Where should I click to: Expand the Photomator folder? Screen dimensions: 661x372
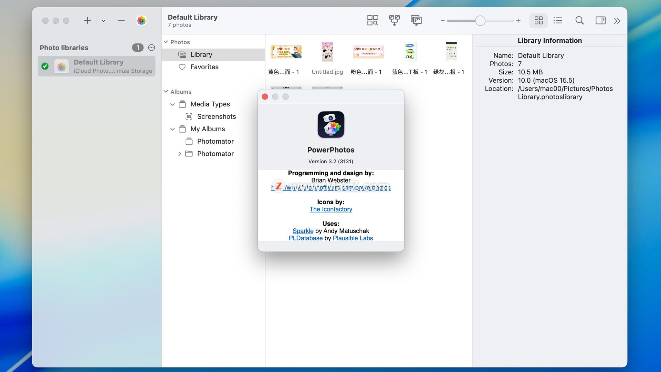[179, 154]
